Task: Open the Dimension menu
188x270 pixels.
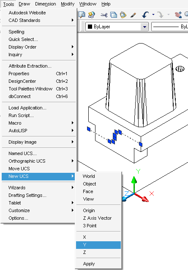Action: click(x=46, y=4)
